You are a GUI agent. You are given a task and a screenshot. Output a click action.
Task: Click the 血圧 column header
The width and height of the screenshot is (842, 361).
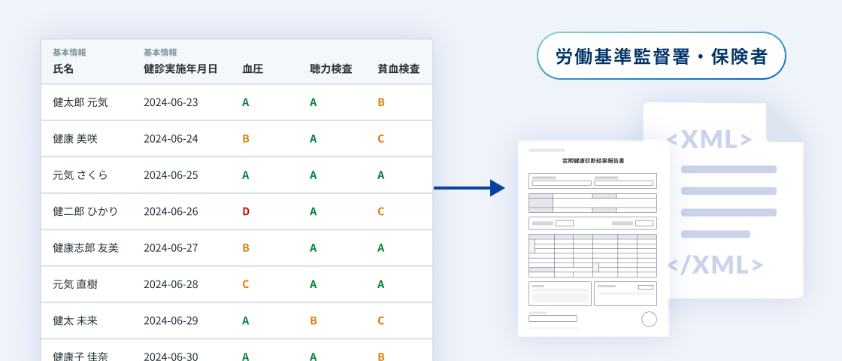tap(253, 68)
